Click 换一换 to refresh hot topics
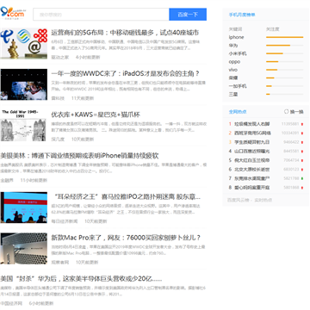The image size is (310, 310). pos(297,112)
